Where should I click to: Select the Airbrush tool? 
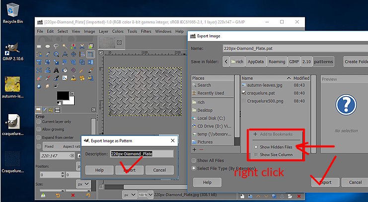point(47,78)
